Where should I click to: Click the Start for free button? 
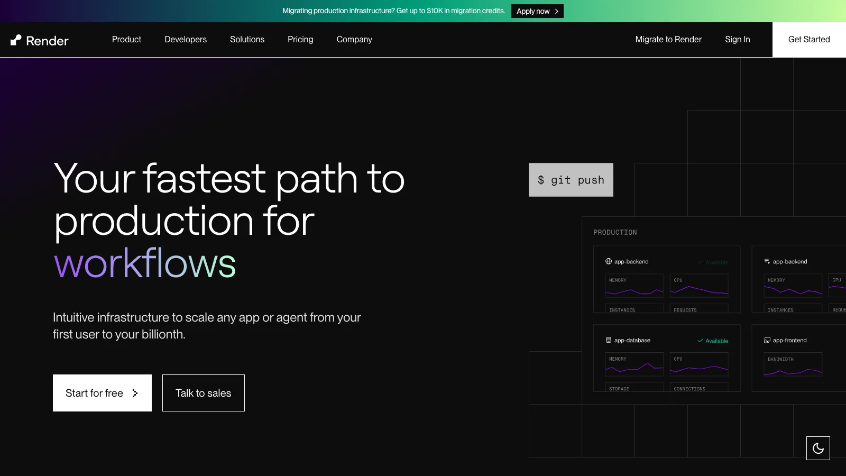(x=102, y=393)
